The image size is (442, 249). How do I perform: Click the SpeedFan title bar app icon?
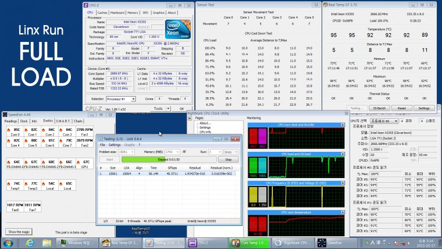5,115
